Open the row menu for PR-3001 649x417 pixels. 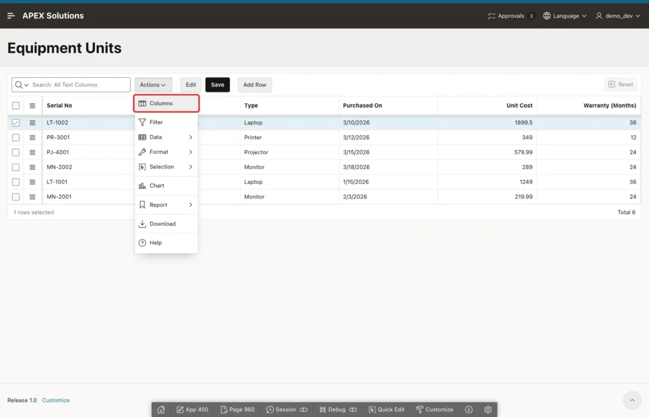[32, 138]
